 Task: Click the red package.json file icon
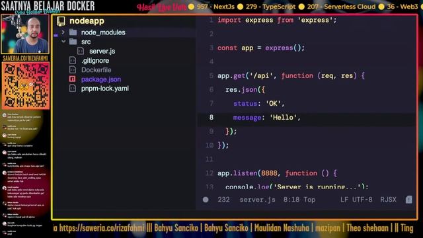72,79
